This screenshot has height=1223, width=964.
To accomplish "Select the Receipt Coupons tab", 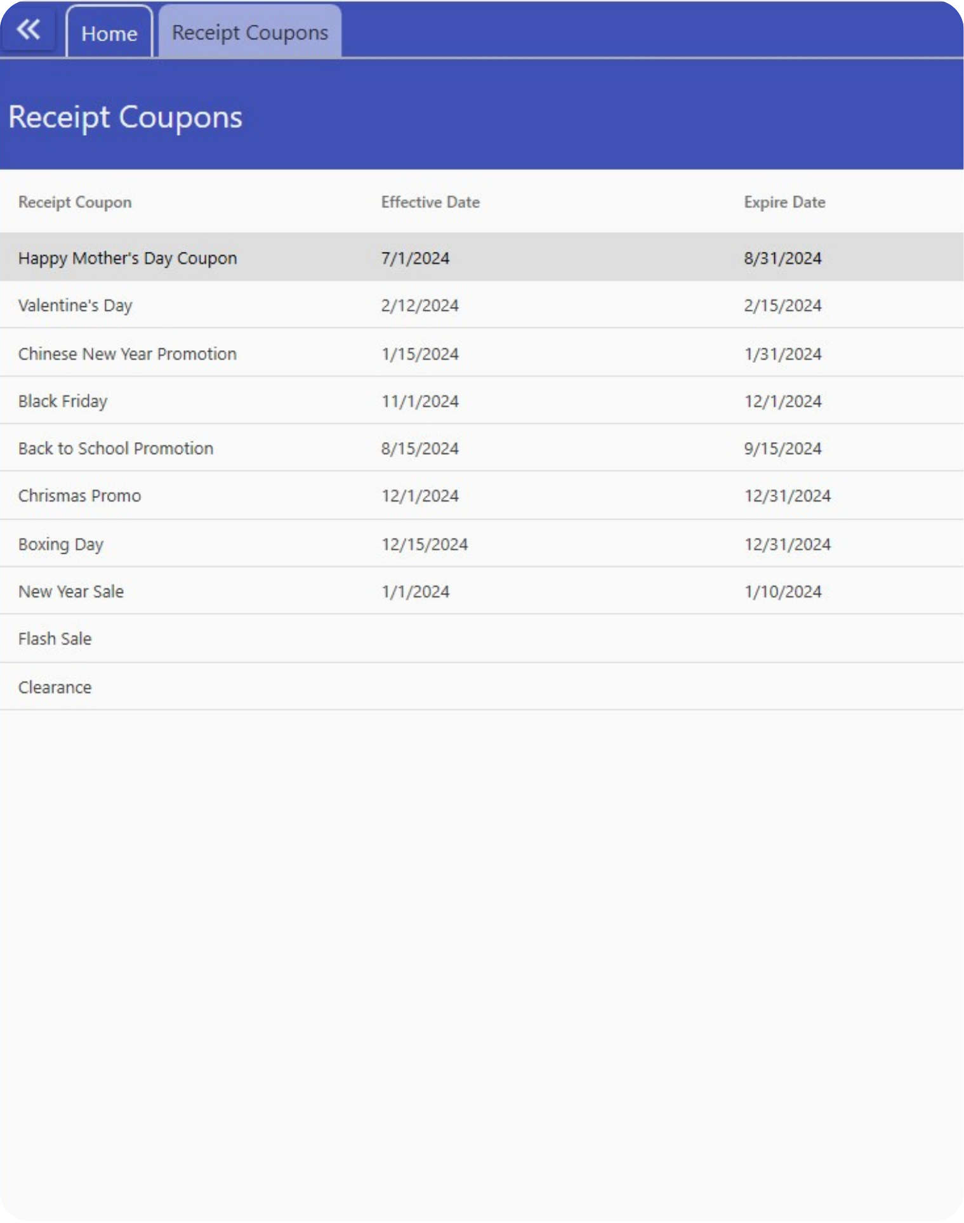I will [250, 33].
